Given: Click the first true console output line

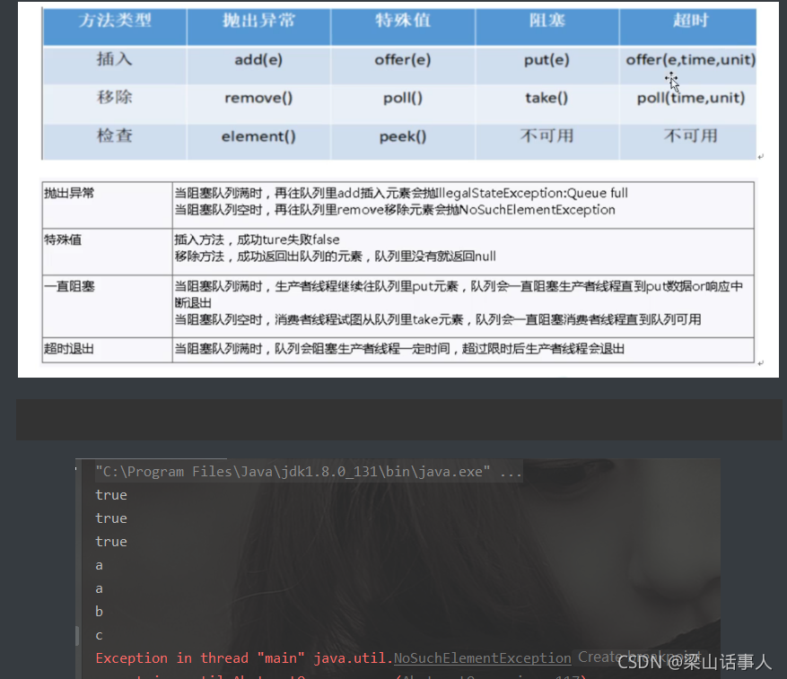Looking at the screenshot, I should [111, 495].
